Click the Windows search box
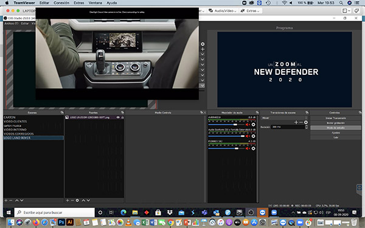365x228 pixels. point(55,212)
